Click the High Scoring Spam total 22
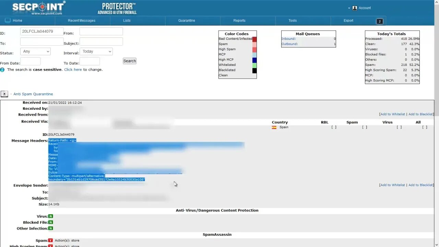 pyautogui.click(x=405, y=70)
